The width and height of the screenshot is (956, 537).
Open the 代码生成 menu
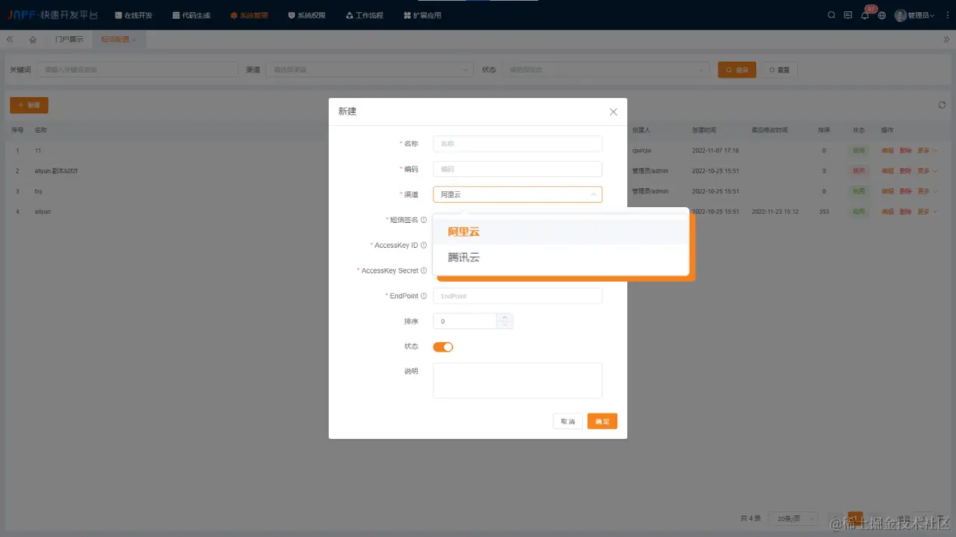[x=192, y=15]
